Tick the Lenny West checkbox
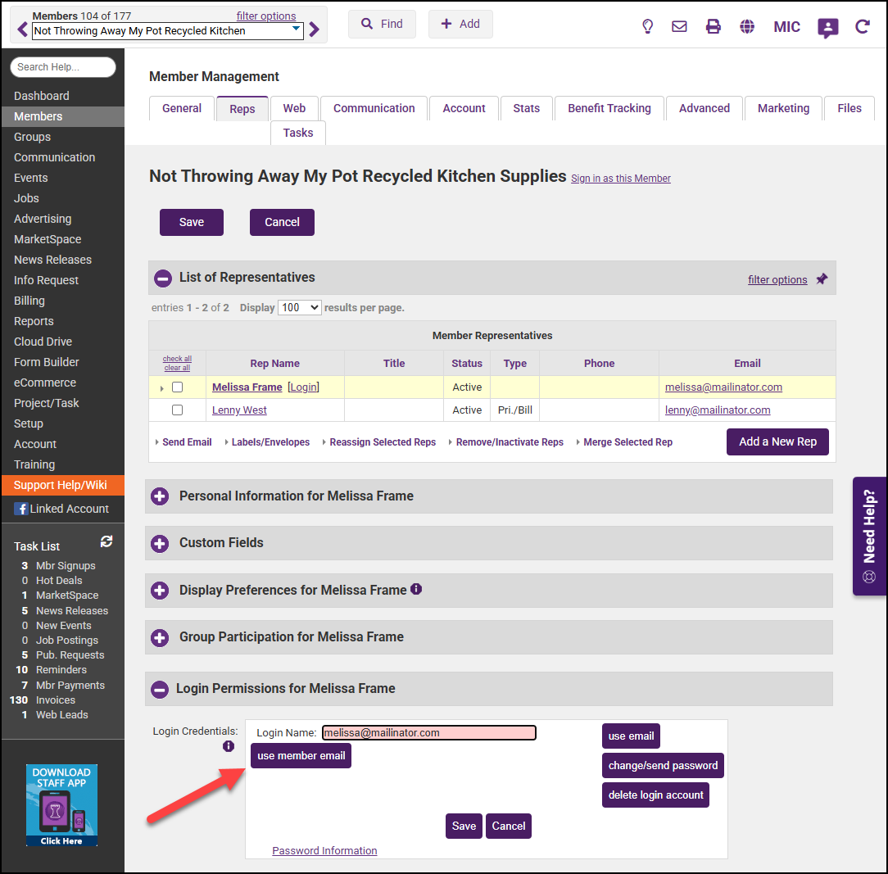The image size is (888, 874). (x=177, y=410)
